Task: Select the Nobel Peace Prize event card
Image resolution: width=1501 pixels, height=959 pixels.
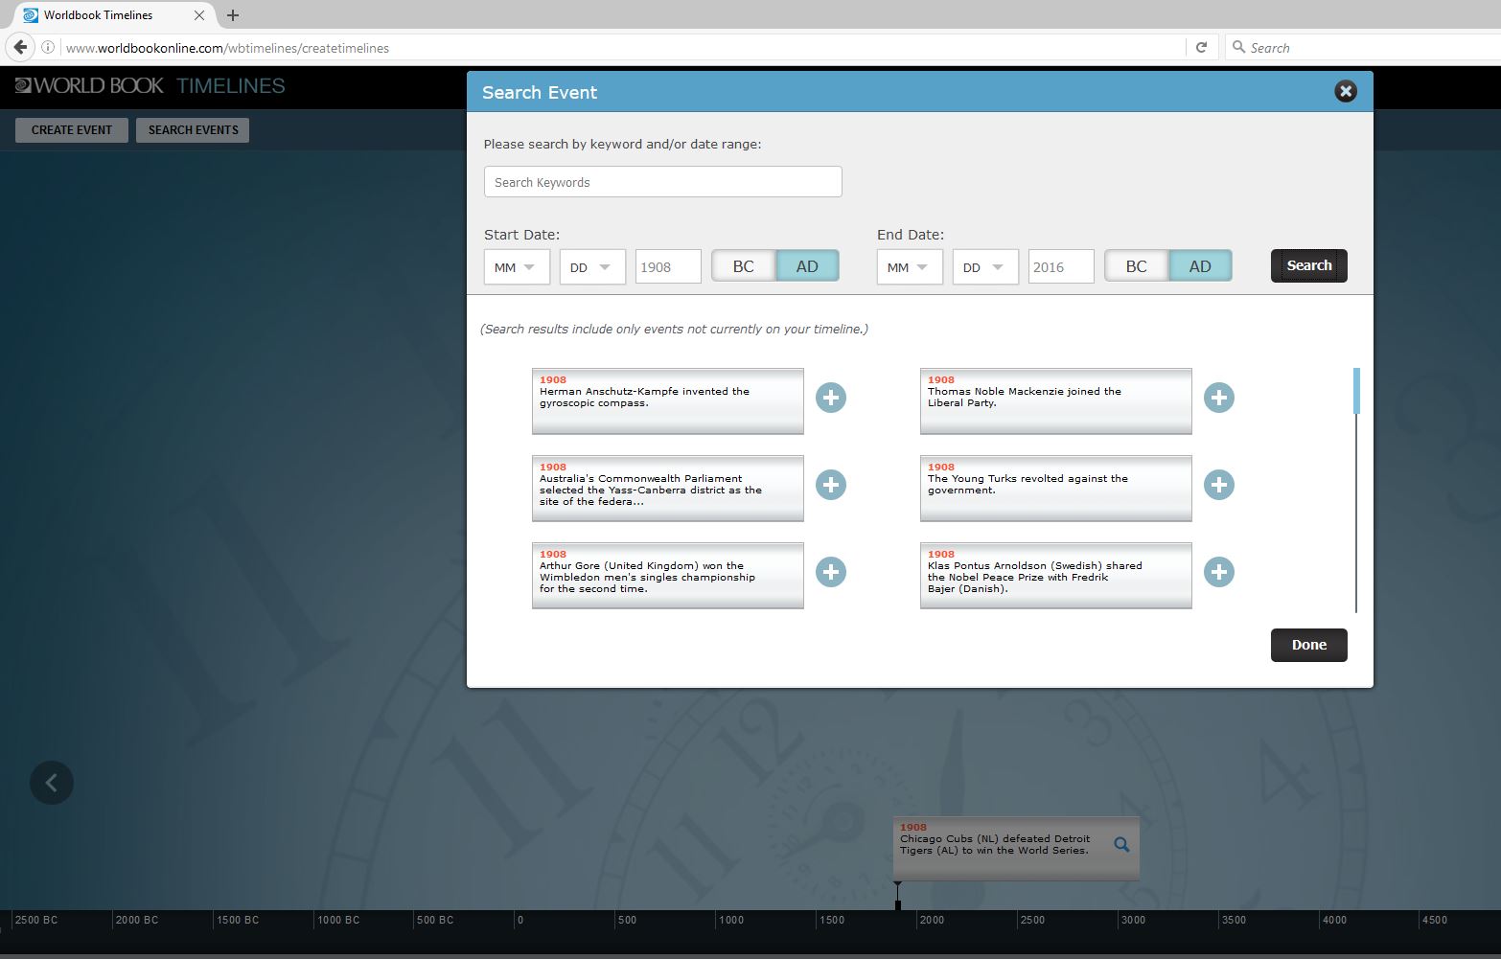Action: (1056, 576)
